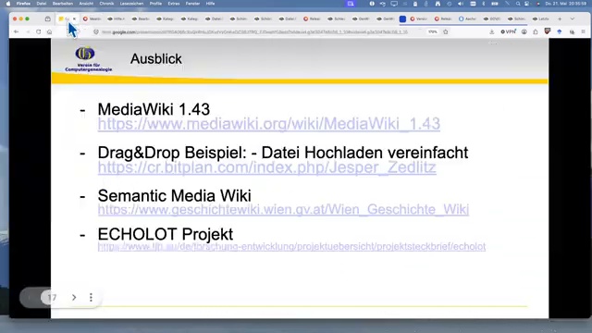Switch to the Version browser tab
Viewport: 592px width, 333px height.
click(419, 18)
